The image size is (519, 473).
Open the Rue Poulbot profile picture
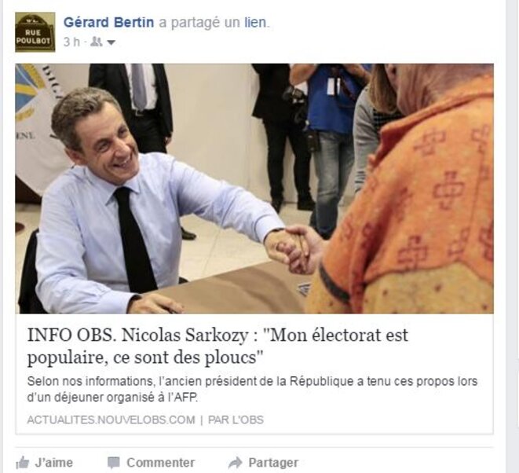pyautogui.click(x=35, y=32)
